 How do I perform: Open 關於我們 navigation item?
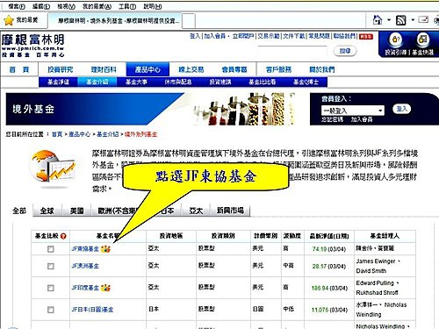[322, 69]
